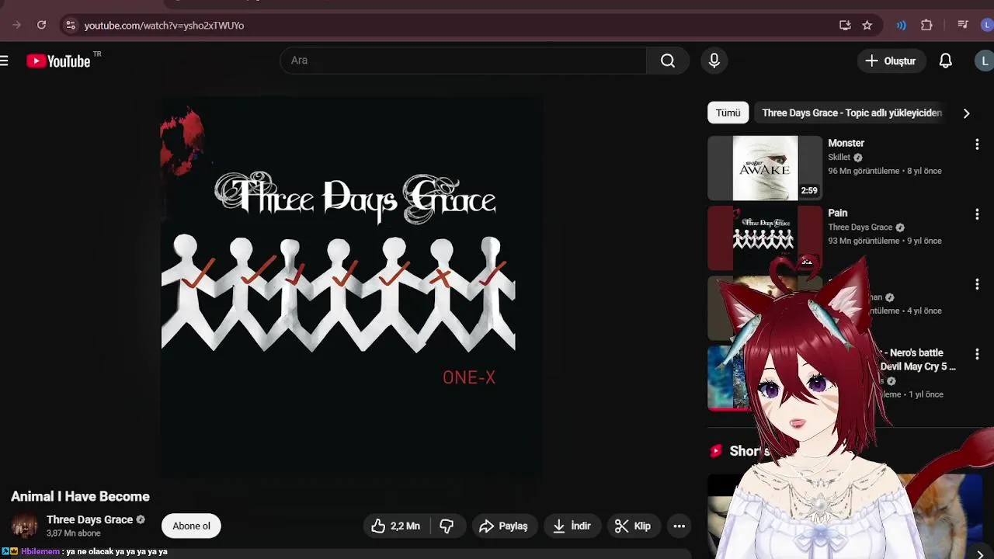994x559 pixels.
Task: Reload the page in the browser
Action: click(x=42, y=25)
